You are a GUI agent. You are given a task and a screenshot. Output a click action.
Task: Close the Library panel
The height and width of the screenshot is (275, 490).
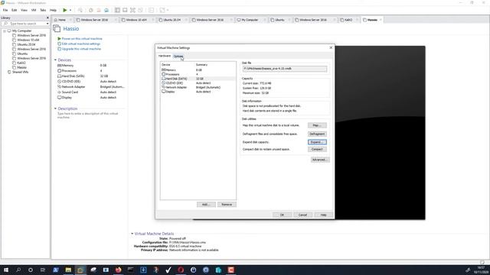47,18
